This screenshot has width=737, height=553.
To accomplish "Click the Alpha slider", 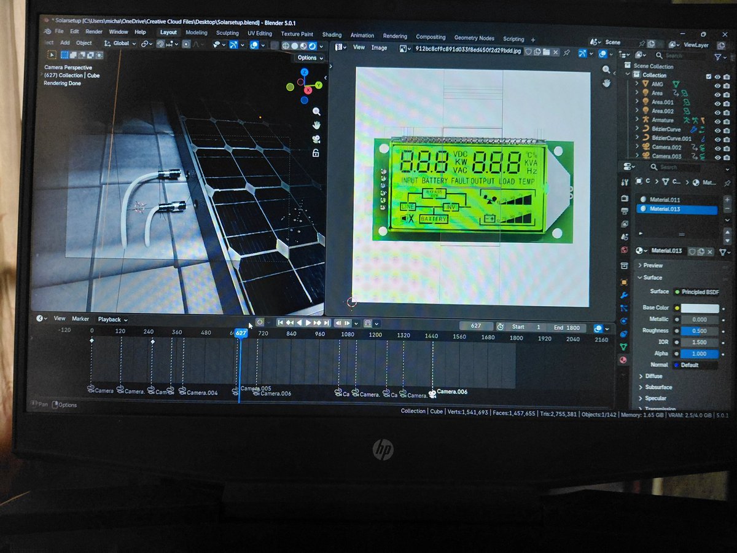I will (700, 354).
